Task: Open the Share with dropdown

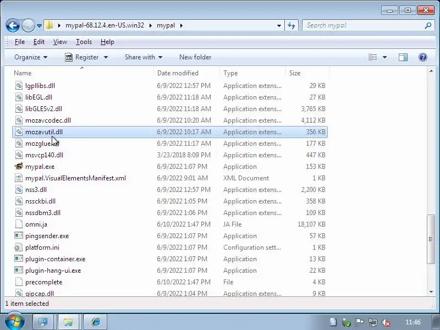Action: [x=144, y=57]
